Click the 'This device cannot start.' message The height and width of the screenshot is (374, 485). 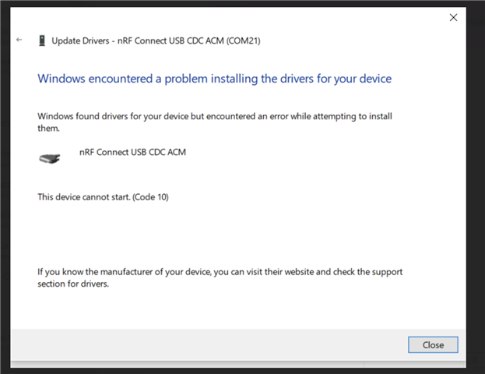click(x=84, y=197)
